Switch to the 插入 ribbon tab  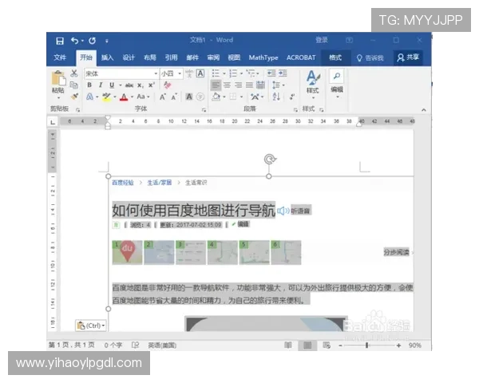coord(107,57)
